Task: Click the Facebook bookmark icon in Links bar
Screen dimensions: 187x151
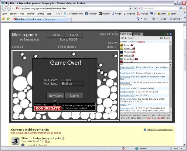Action: pyautogui.click(x=87, y=14)
